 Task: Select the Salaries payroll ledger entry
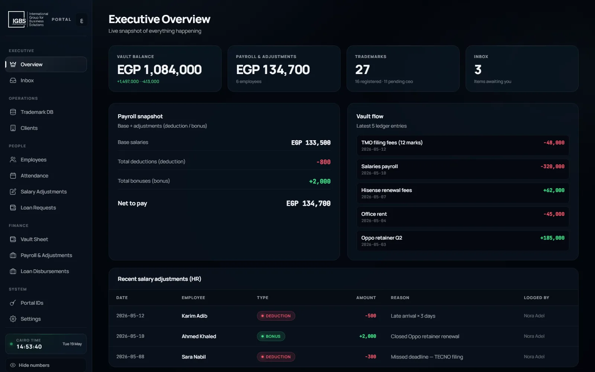click(463, 169)
